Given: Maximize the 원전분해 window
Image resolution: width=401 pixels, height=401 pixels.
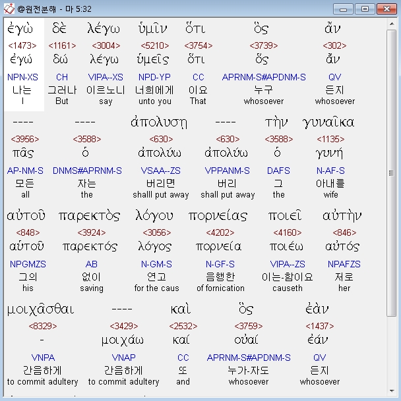Looking at the screenshot, I should point(365,9).
